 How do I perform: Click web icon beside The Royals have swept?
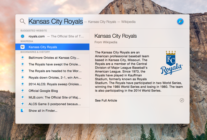[22, 64]
